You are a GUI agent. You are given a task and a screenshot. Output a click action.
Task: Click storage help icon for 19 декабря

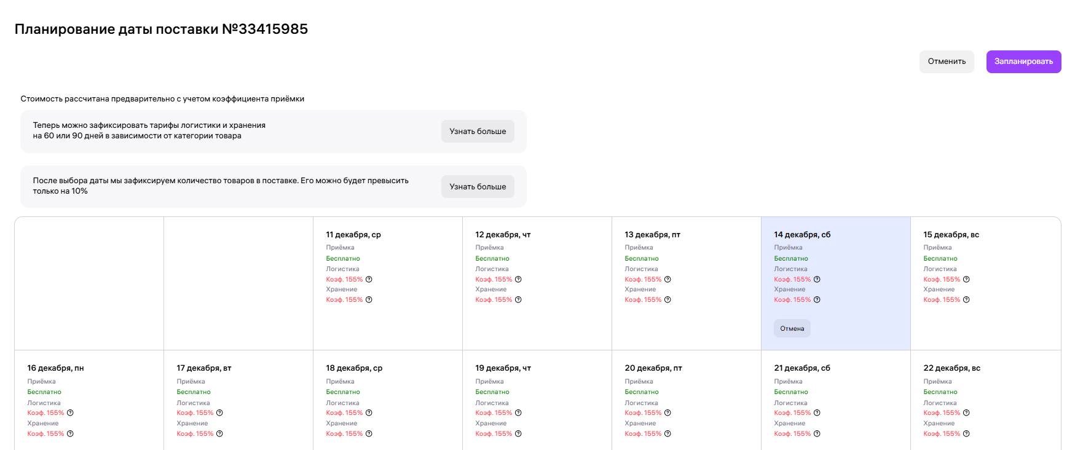[x=518, y=434]
